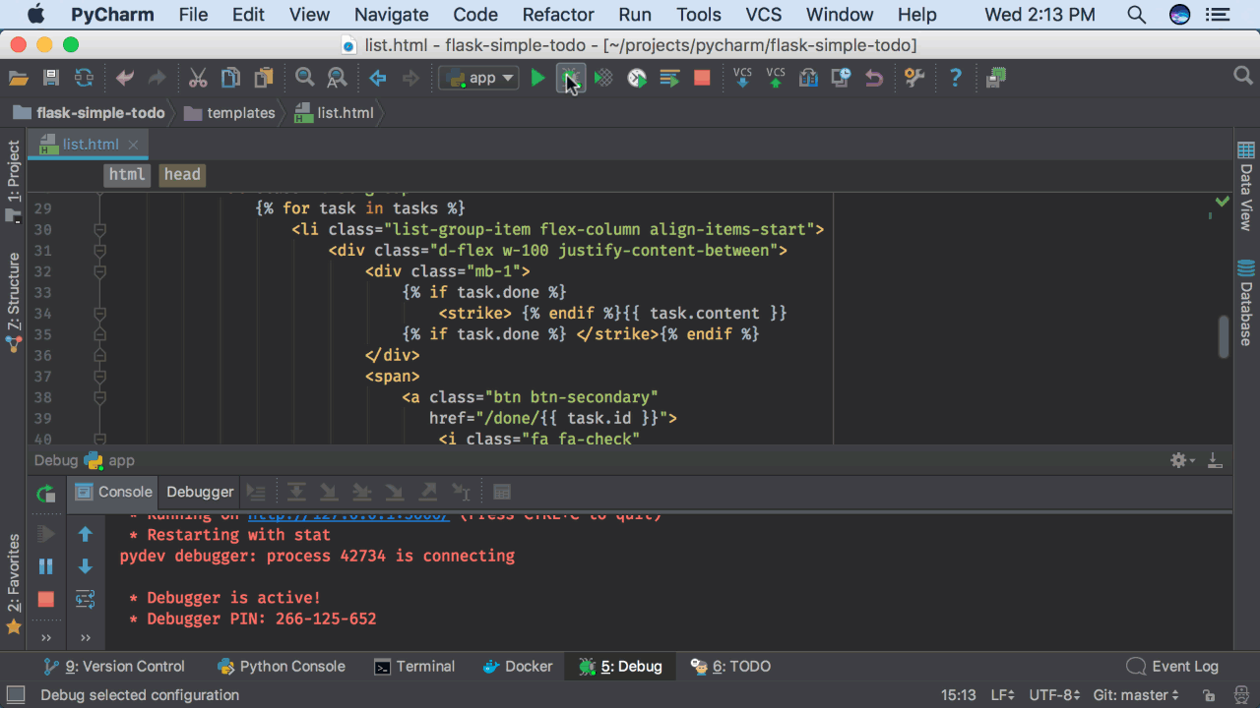The width and height of the screenshot is (1260, 708).
Task: Click the Debug bug icon in toolbar
Action: 570,78
